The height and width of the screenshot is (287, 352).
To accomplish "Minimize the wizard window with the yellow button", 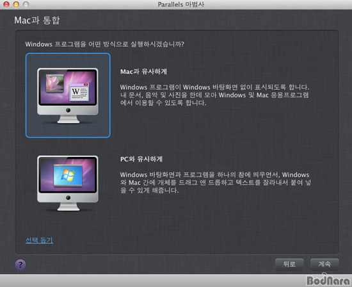I will (16, 4).
